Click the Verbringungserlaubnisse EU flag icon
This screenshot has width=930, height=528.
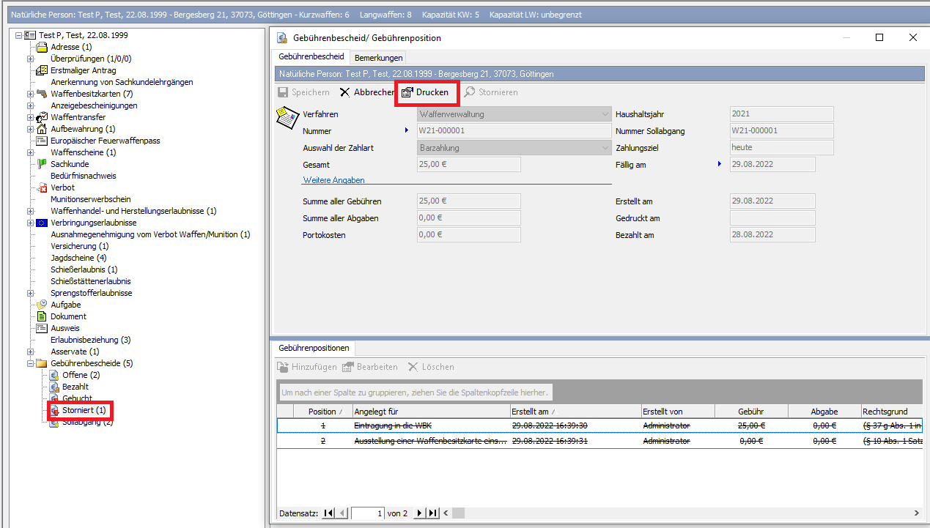coord(42,223)
